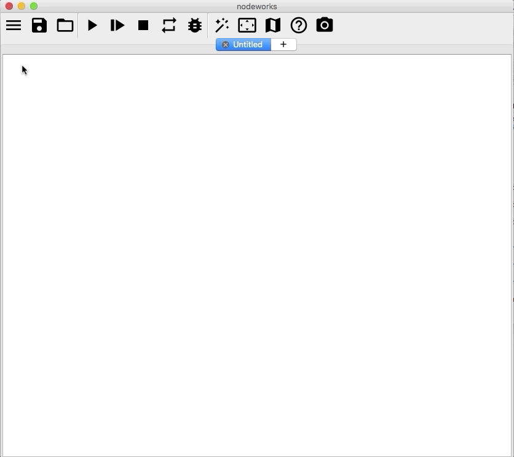Run the workflow with the play button
514x457 pixels.
pos(92,25)
